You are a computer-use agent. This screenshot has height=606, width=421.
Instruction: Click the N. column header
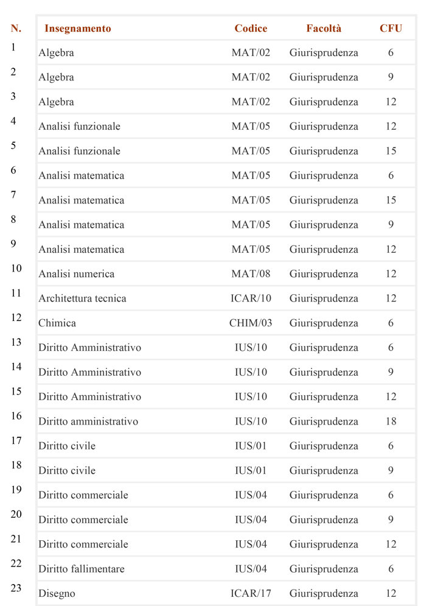(x=16, y=28)
